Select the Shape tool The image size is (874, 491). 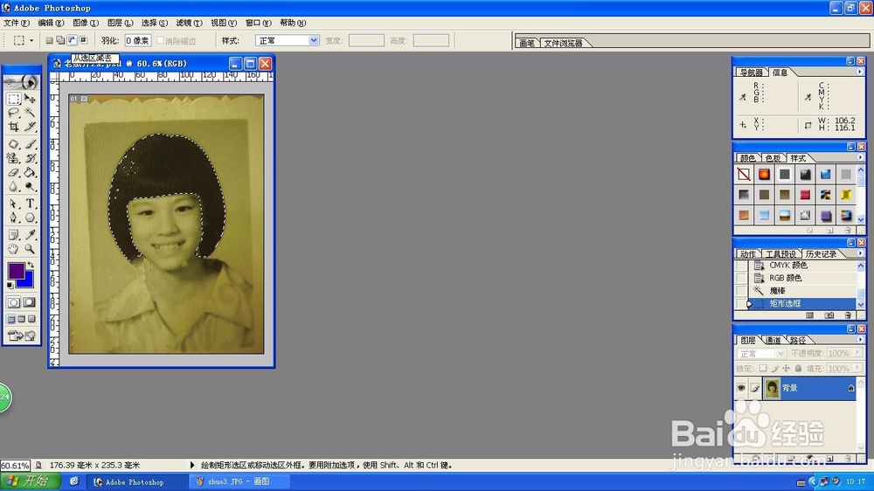(x=30, y=218)
